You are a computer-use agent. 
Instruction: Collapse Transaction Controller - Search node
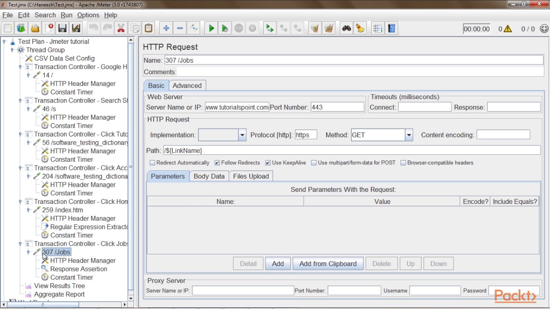(20, 100)
